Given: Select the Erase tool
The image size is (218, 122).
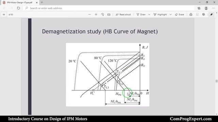Looking at the screenshot, I should point(180,15).
